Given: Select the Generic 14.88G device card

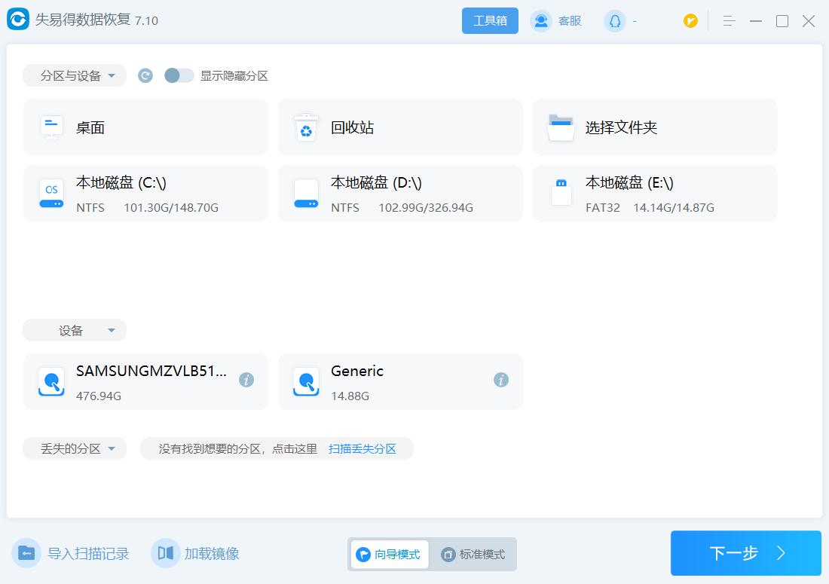Looking at the screenshot, I should click(x=399, y=381).
